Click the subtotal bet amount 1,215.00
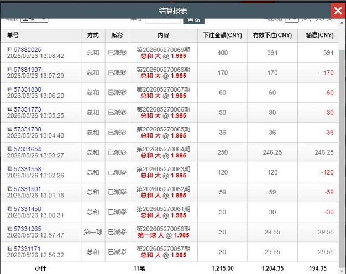Viewport: 346px width, 274px height. point(222,268)
